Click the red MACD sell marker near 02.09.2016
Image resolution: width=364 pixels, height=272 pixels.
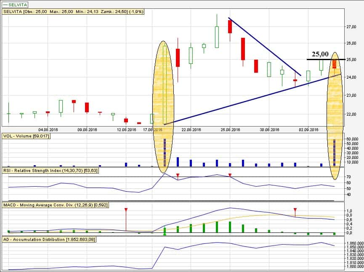[x=295, y=210]
